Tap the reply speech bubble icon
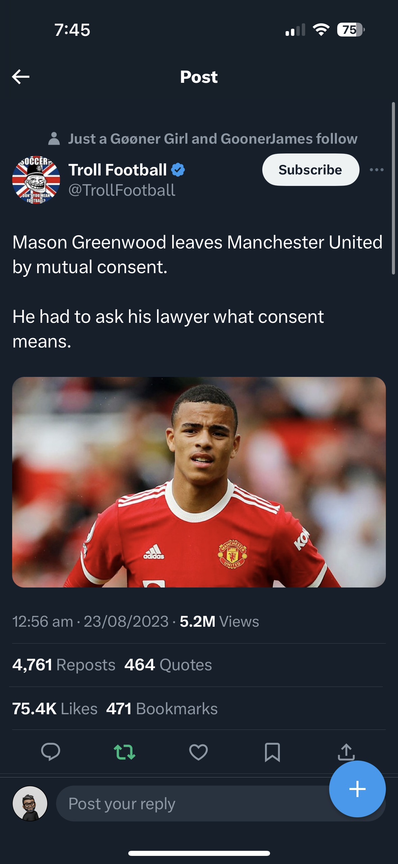The width and height of the screenshot is (398, 864). tap(51, 752)
